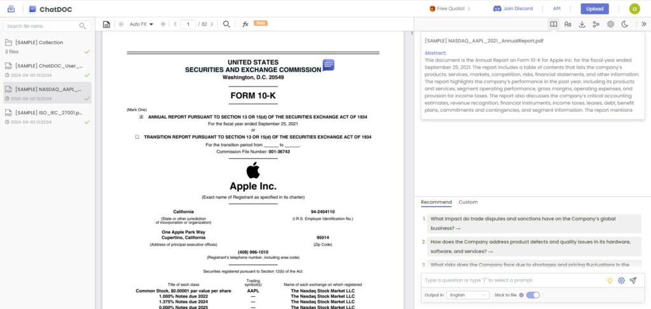Image resolution: width=651 pixels, height=309 pixels.
Task: Toggle the Stick to file switch
Action: tap(533, 295)
